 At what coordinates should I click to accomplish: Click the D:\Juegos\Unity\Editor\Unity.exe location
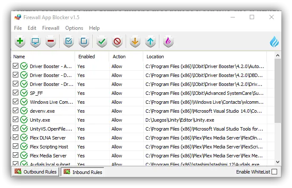[x=180, y=120]
